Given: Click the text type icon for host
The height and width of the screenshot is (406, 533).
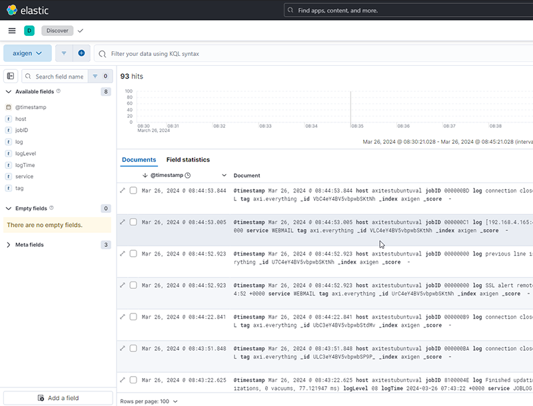Looking at the screenshot, I should coord(9,119).
